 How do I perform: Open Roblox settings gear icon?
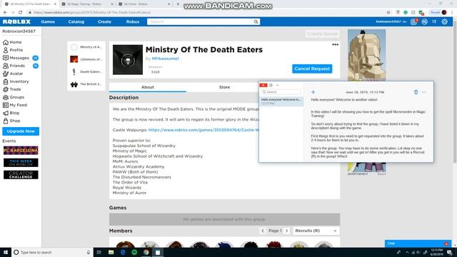pos(444,22)
